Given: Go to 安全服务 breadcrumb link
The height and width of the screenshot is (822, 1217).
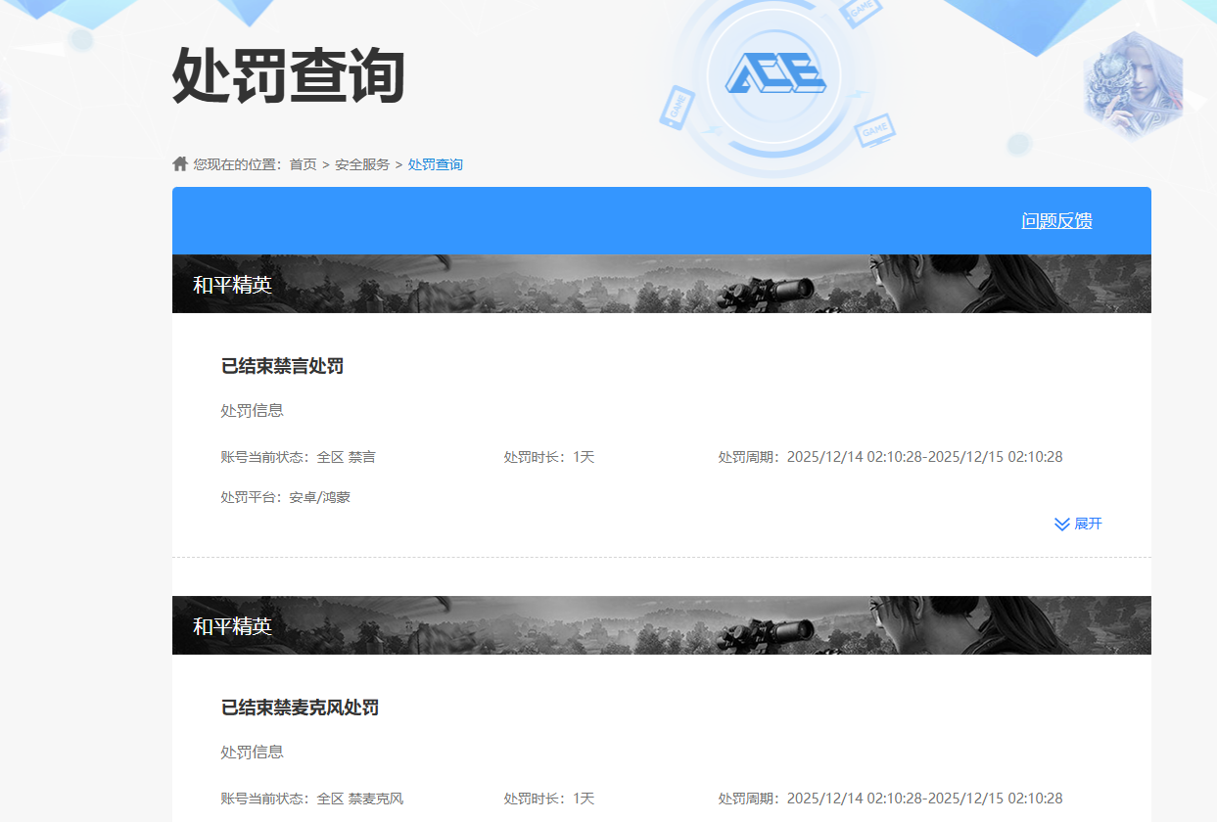Looking at the screenshot, I should (362, 164).
